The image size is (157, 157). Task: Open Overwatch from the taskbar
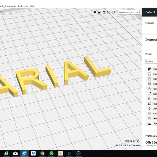(78, 153)
